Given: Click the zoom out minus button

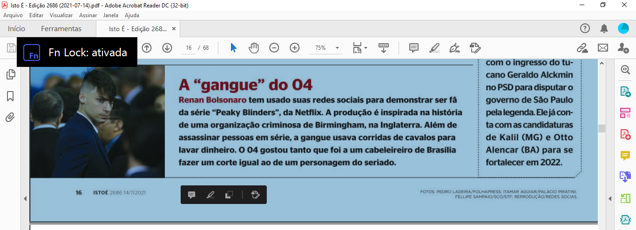Looking at the screenshot, I should point(274,48).
